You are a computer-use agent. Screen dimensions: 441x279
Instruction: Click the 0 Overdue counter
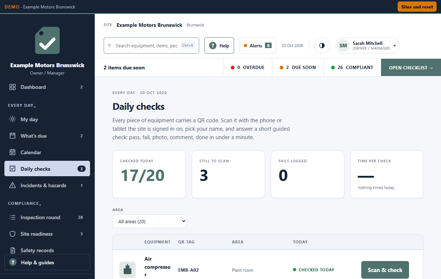point(248,68)
